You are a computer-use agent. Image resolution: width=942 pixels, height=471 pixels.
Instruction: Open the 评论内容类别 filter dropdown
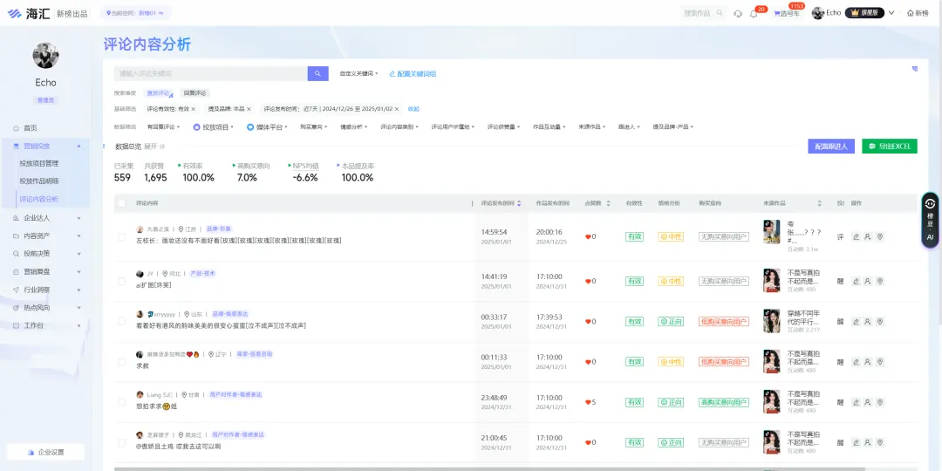click(x=399, y=126)
